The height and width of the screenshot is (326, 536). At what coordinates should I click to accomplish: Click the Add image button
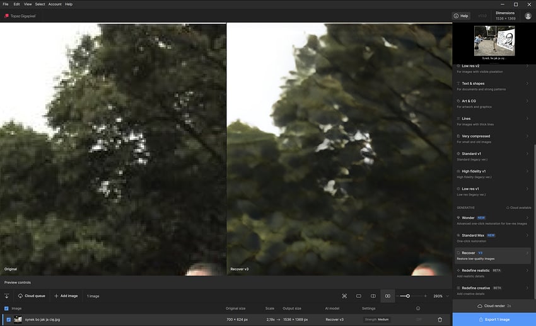(x=66, y=296)
